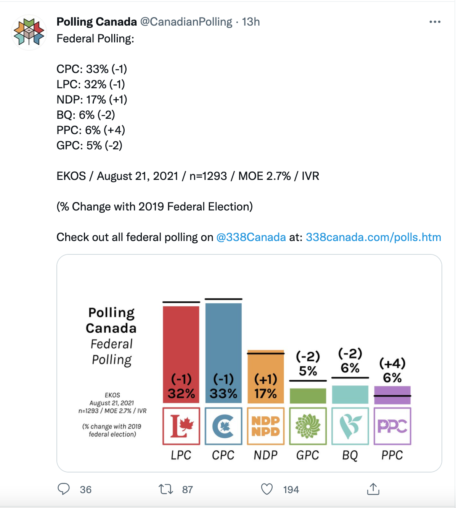Retweet the Polling Canada post
The height and width of the screenshot is (508, 456).
coord(166,489)
